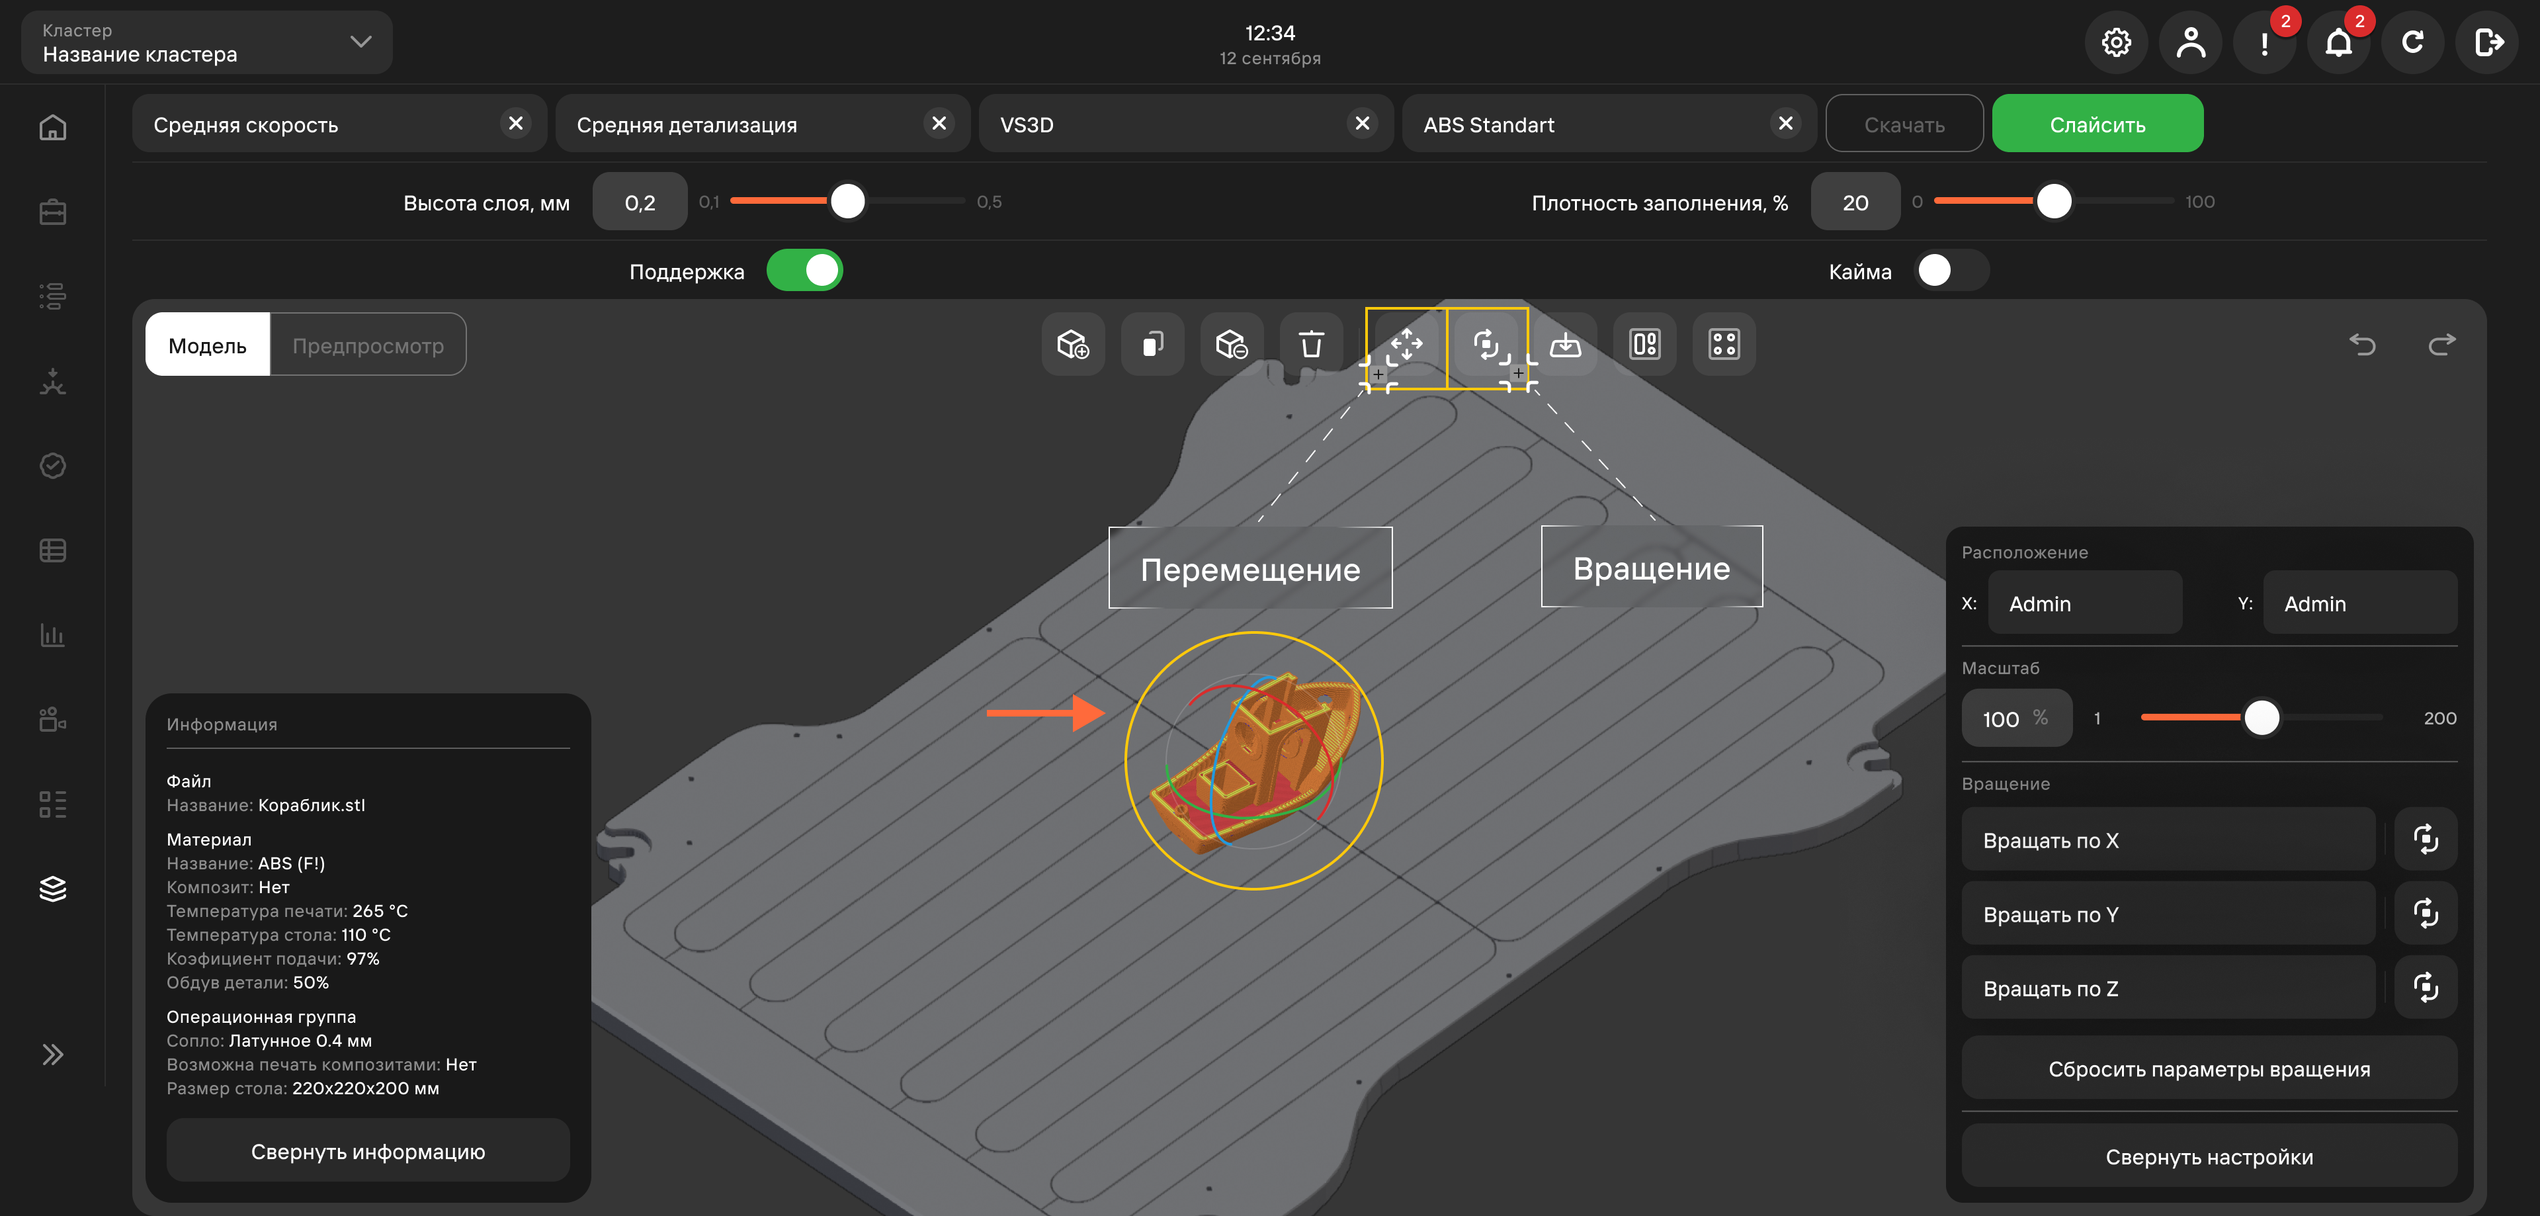Click the redo arrow icon
The width and height of the screenshot is (2540, 1216).
click(2441, 344)
